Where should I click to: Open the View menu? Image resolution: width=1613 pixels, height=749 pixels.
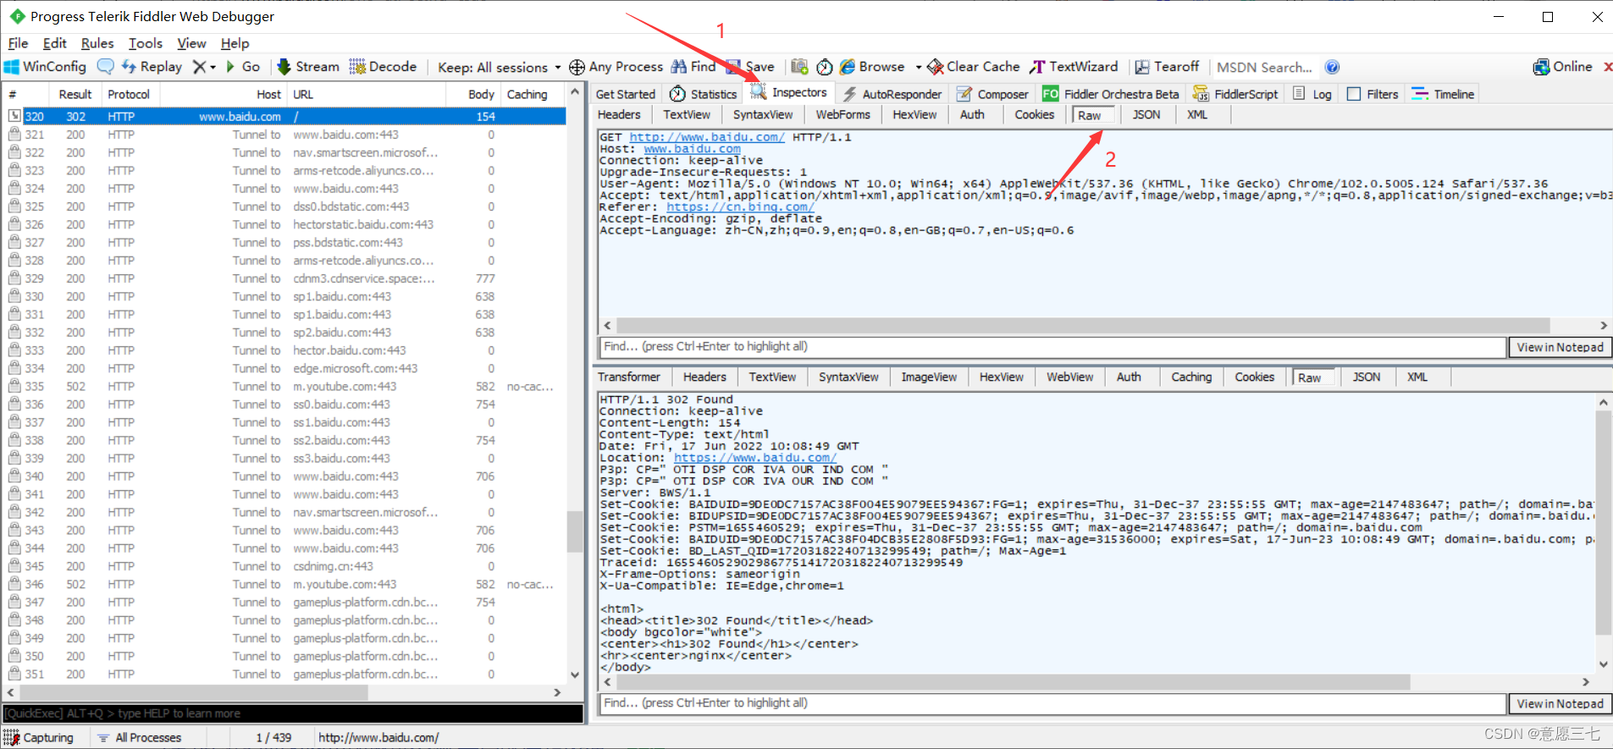click(191, 43)
